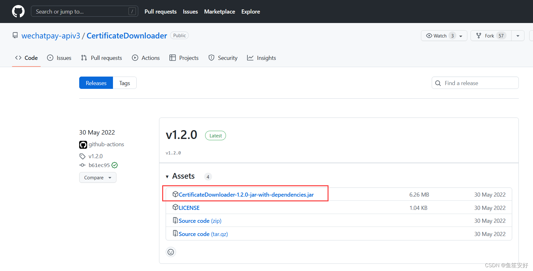Image resolution: width=533 pixels, height=271 pixels.
Task: Download Source code (tar.gz)
Action: point(203,234)
